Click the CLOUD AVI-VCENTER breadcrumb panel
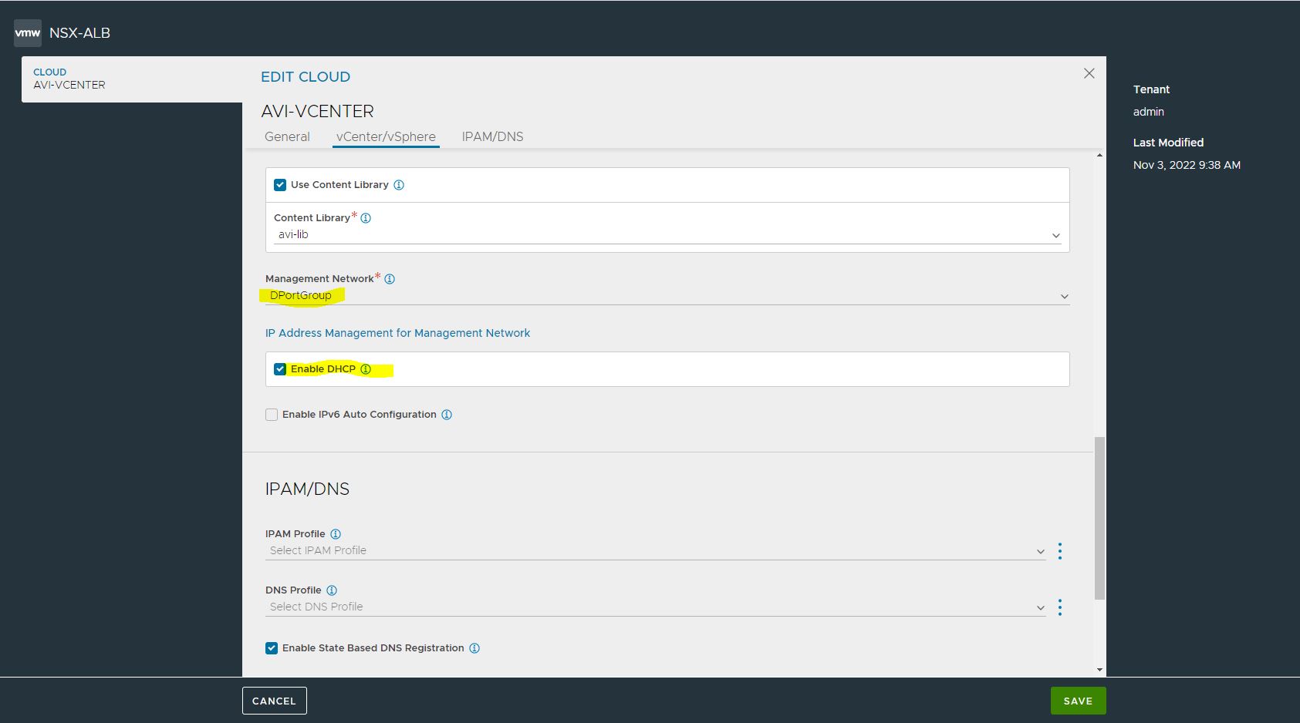 pyautogui.click(x=132, y=79)
